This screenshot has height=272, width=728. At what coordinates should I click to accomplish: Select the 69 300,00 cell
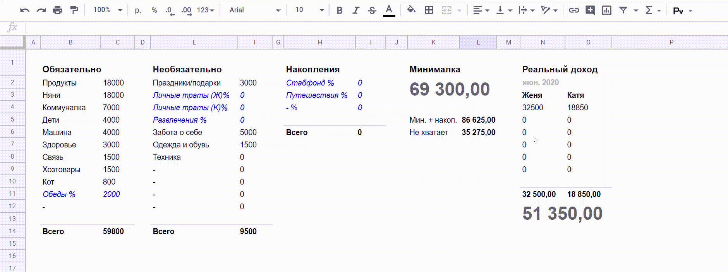point(450,89)
